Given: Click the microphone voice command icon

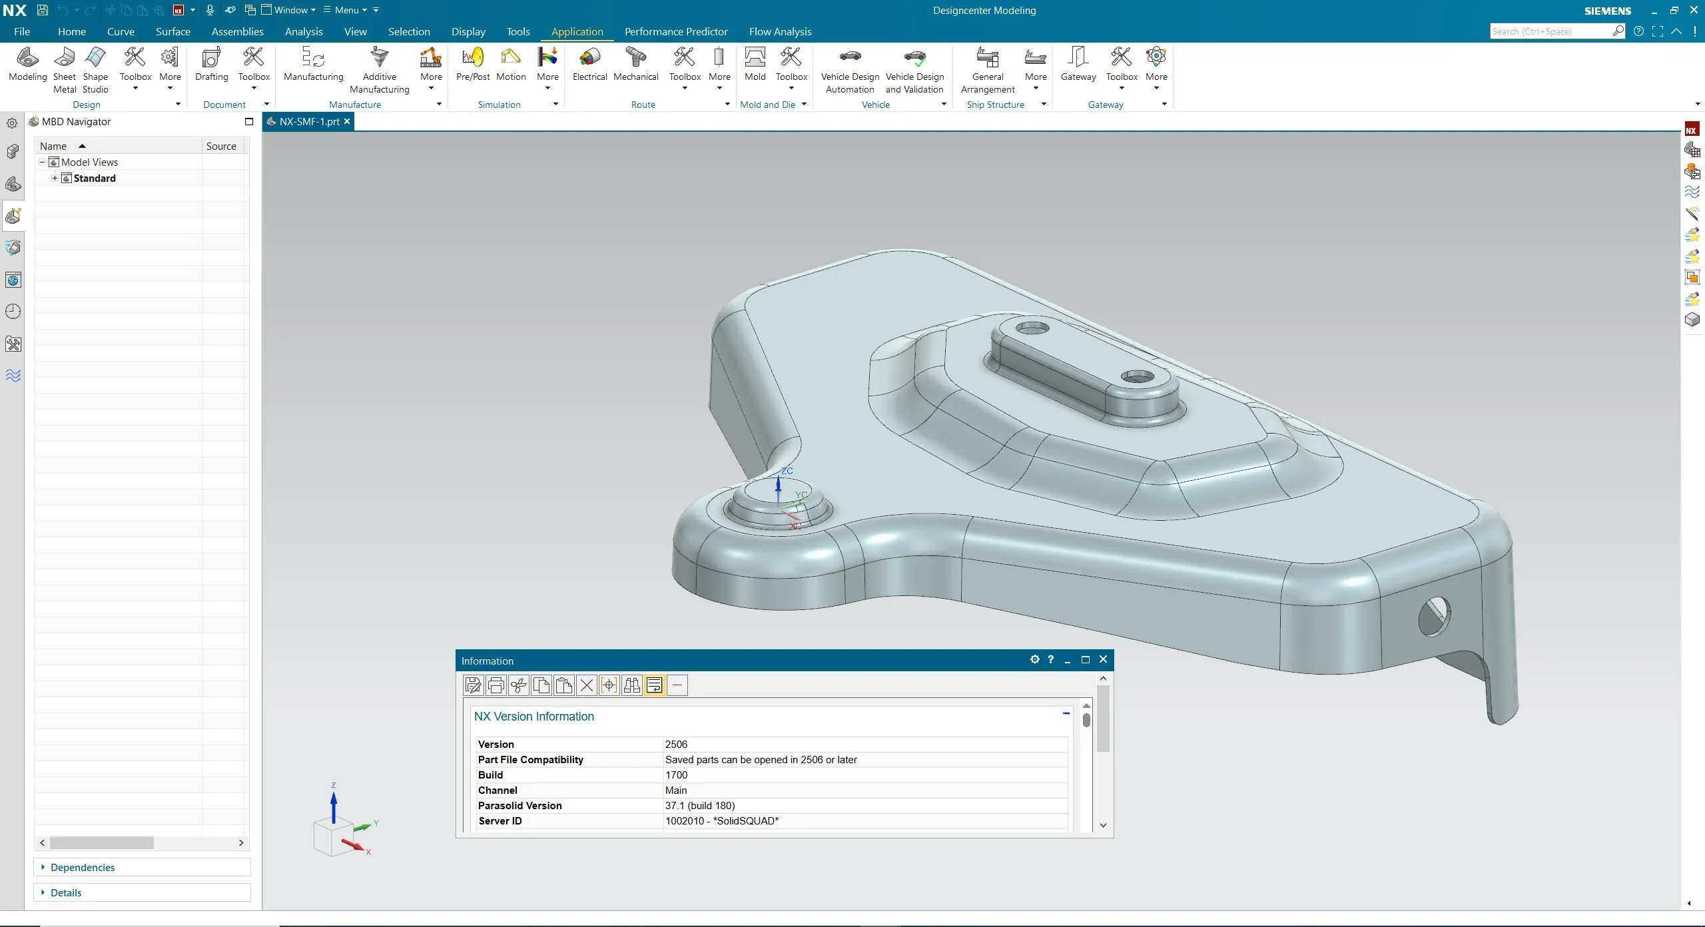Looking at the screenshot, I should pos(210,10).
